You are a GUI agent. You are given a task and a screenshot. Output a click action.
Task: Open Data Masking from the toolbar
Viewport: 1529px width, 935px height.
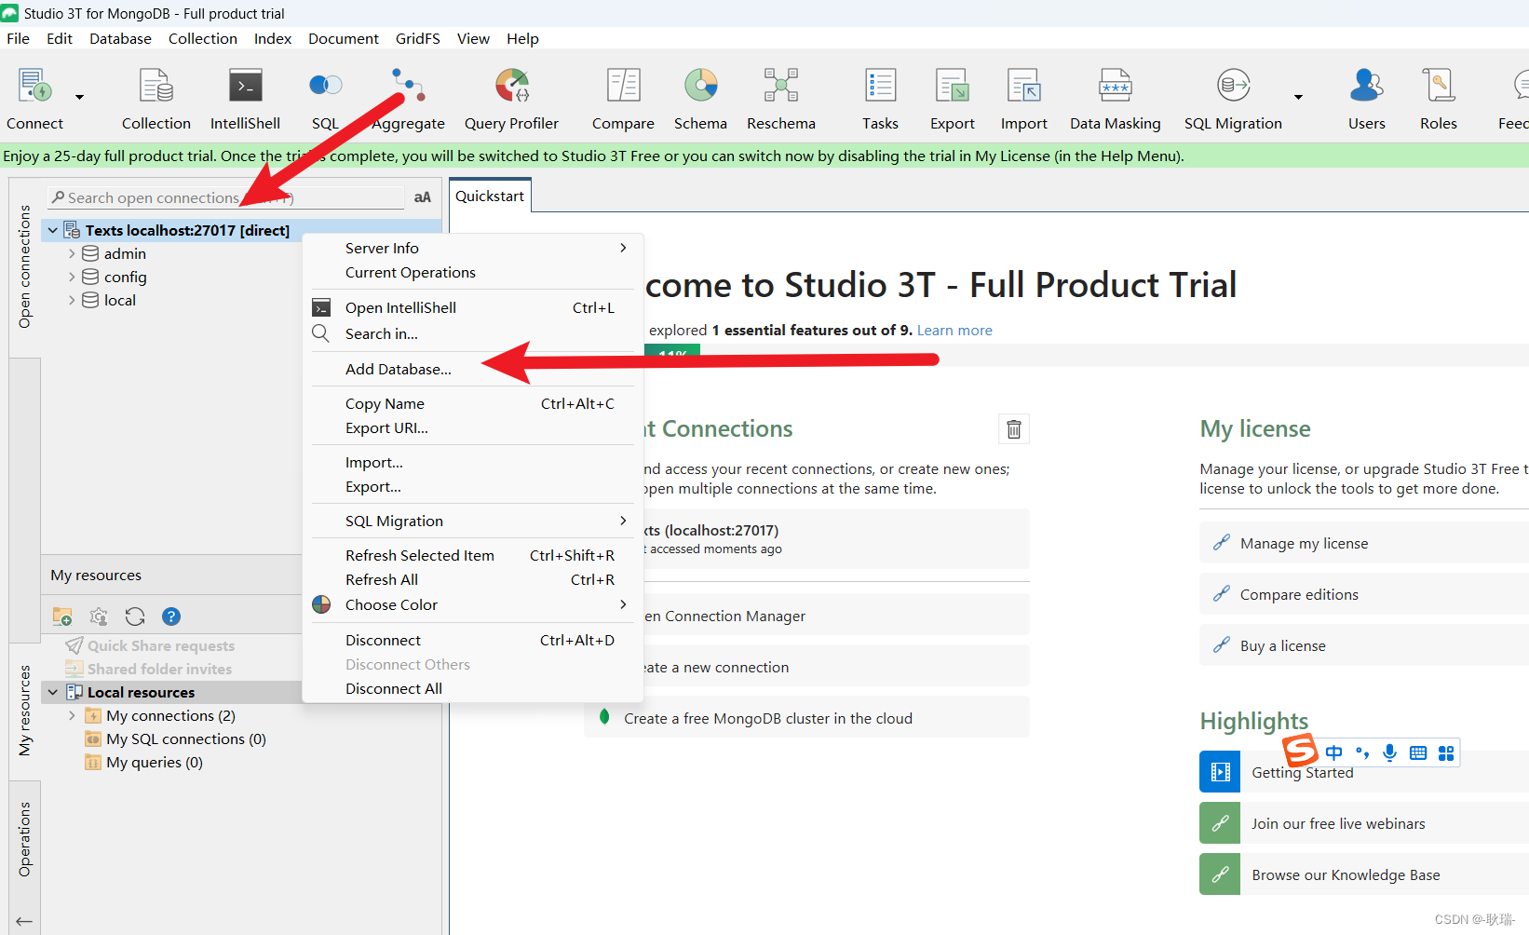[1116, 86]
